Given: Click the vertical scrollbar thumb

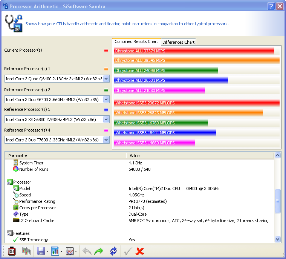Looking at the screenshot, I should click(277, 201).
